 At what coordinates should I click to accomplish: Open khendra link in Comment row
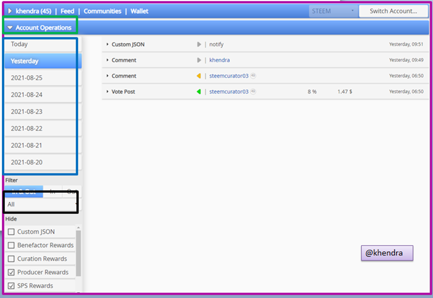(x=219, y=60)
